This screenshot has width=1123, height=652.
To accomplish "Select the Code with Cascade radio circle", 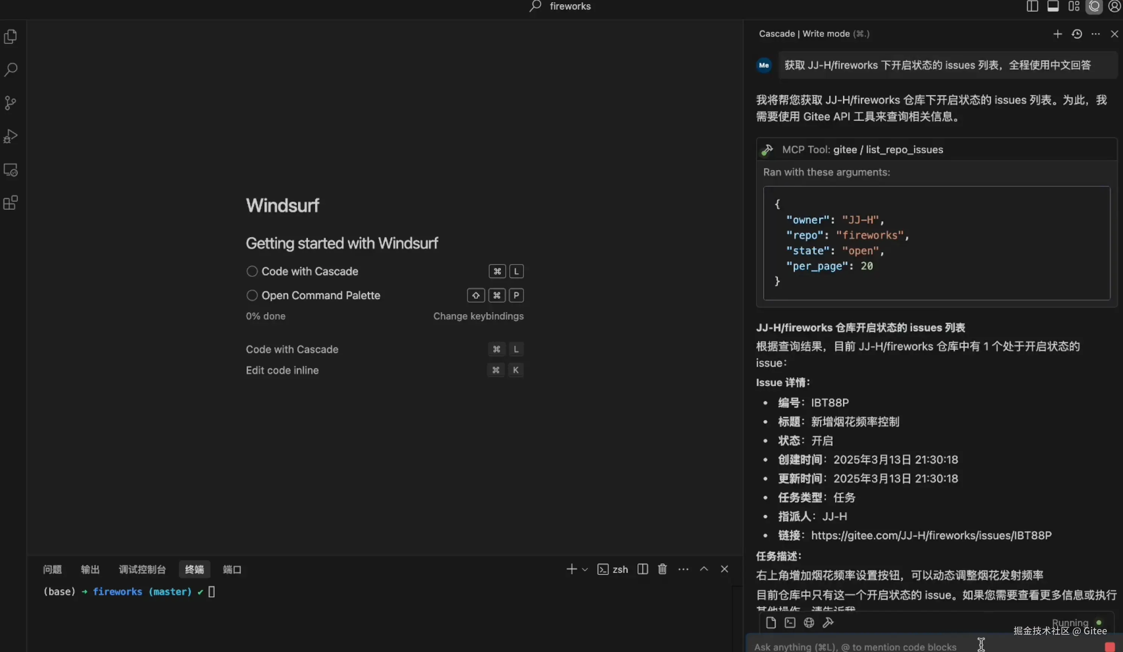I will tap(252, 271).
